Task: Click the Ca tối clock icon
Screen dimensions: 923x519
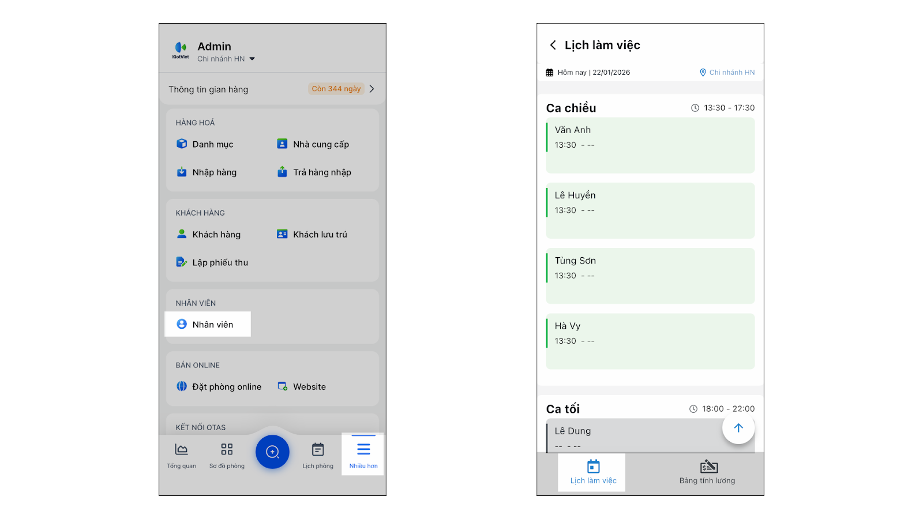Action: [x=693, y=409]
